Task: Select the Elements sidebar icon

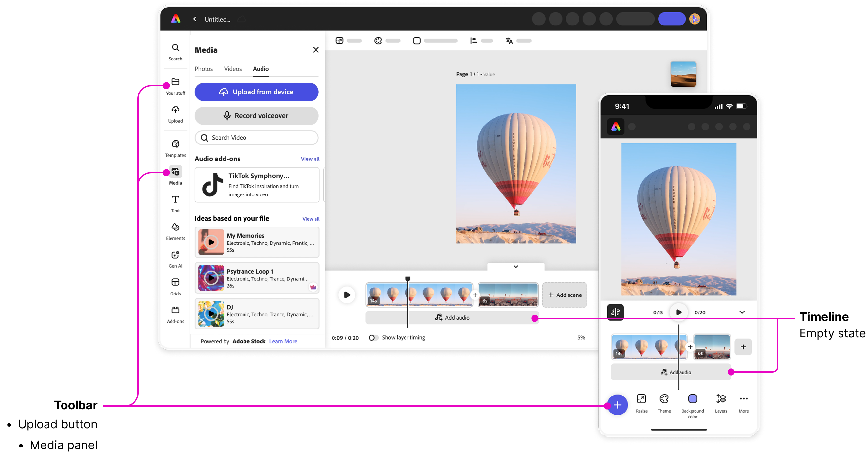Action: pos(175,231)
